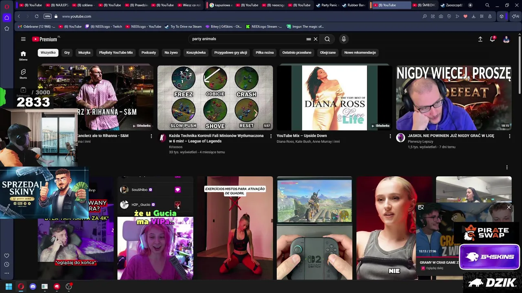This screenshot has height=293, width=522.
Task: Open the Shorts shelf three-dot menu
Action: click(507, 167)
